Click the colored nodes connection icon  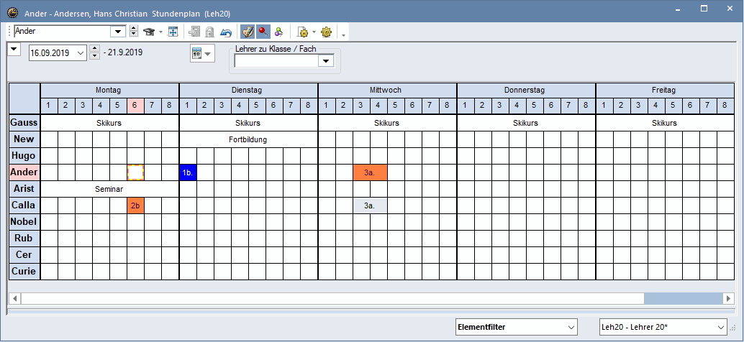coord(279,32)
